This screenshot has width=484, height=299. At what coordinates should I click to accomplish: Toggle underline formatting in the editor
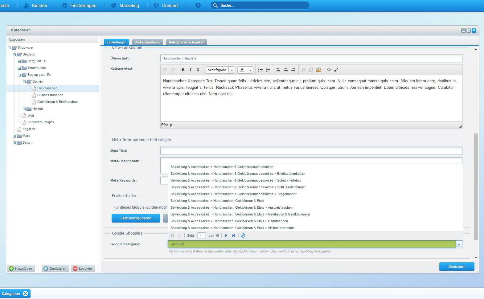(198, 70)
